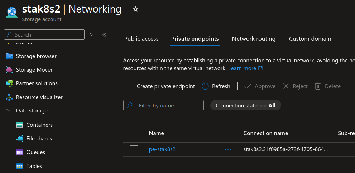This screenshot has width=355, height=173.
Task: Click the stak8s2 storage account icon
Action: pyautogui.click(x=12, y=13)
